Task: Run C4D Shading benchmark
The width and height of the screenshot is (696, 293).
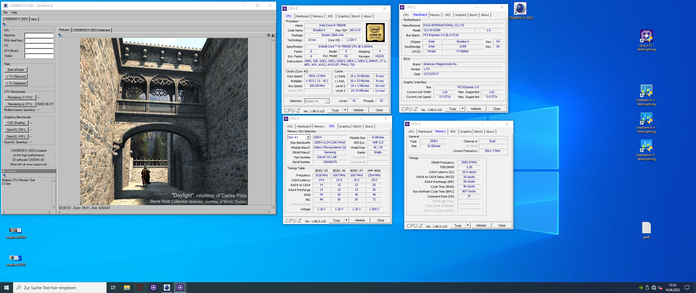Action: tap(16, 123)
